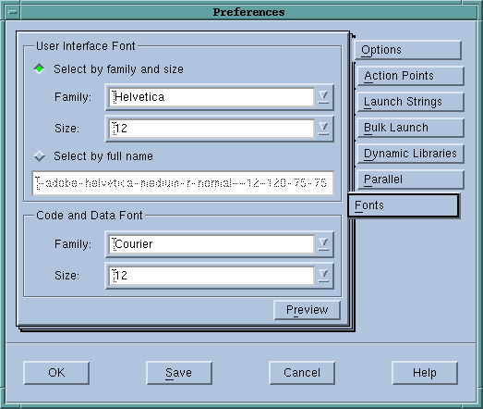This screenshot has width=483, height=409.
Task: Expand the User Interface Font Size dropdown arrow
Action: pos(323,129)
